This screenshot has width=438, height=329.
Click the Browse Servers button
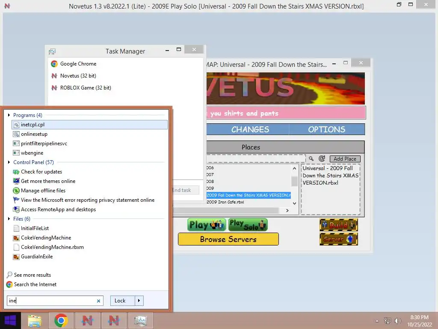(x=228, y=239)
